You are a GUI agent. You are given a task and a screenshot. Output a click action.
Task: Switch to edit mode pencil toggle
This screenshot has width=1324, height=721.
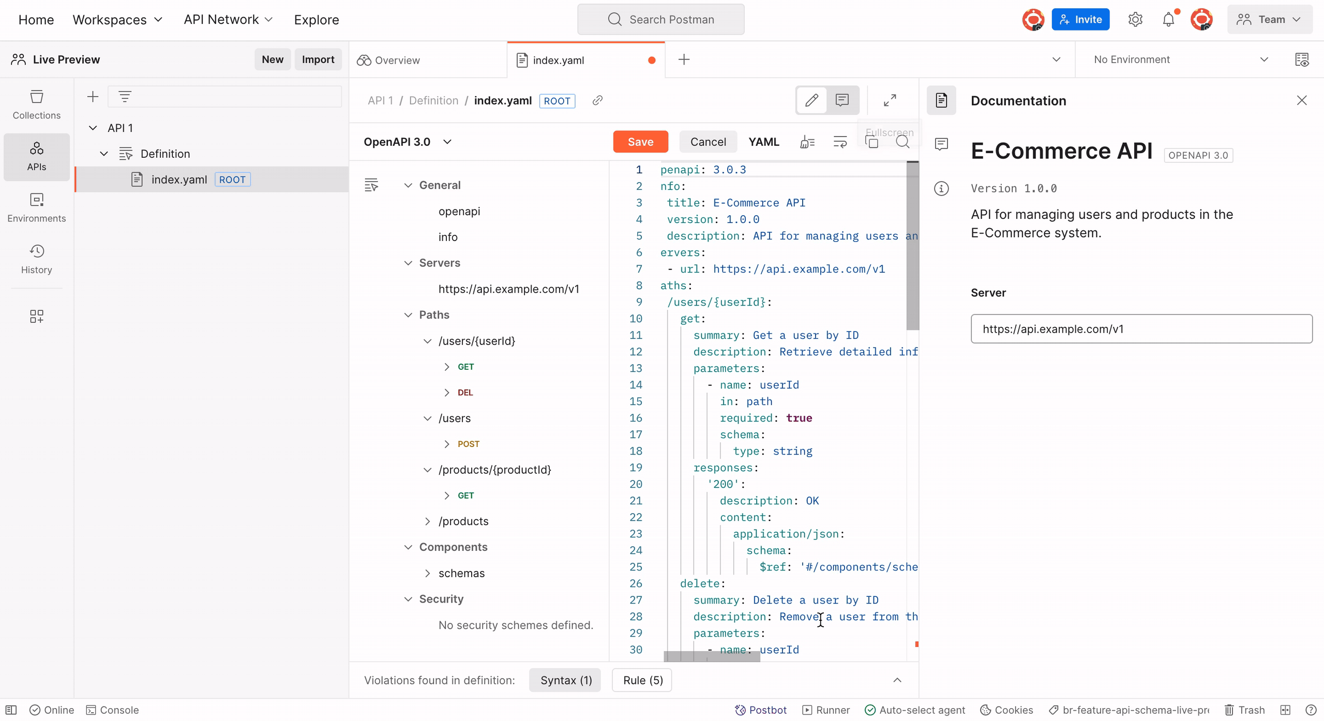pos(811,100)
